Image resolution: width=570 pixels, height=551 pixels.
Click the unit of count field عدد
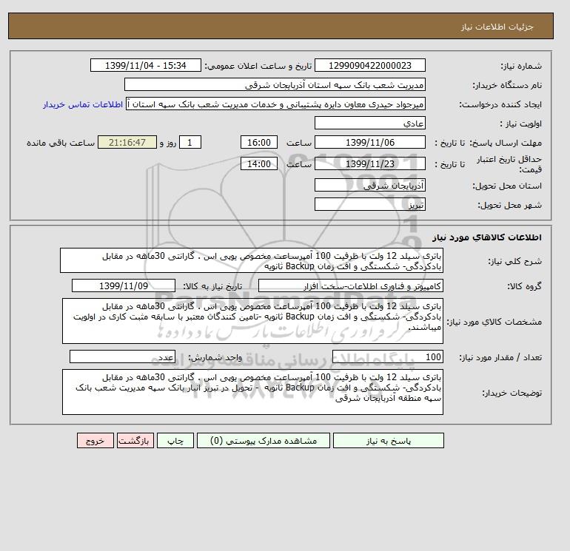point(122,357)
